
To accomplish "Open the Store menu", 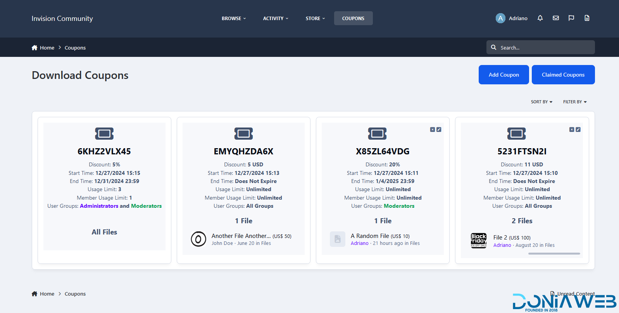I will [315, 18].
